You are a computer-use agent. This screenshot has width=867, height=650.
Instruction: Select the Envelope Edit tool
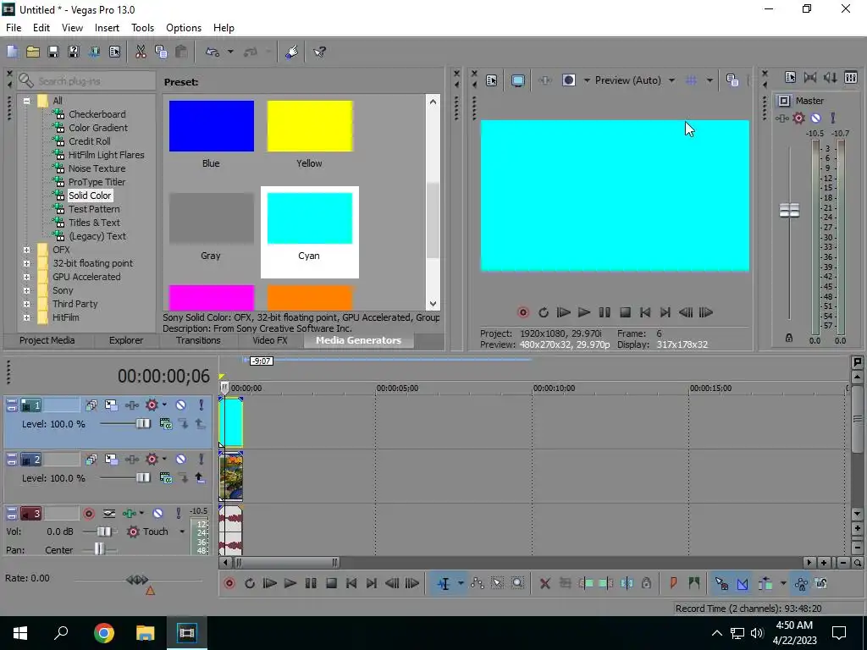[x=478, y=584]
